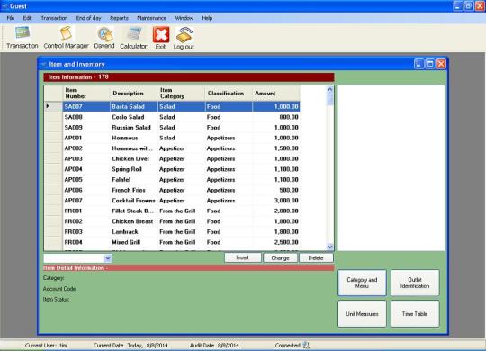Minimize the Item and Inventory window
Screen dimensions: 486x351
click(x=418, y=64)
